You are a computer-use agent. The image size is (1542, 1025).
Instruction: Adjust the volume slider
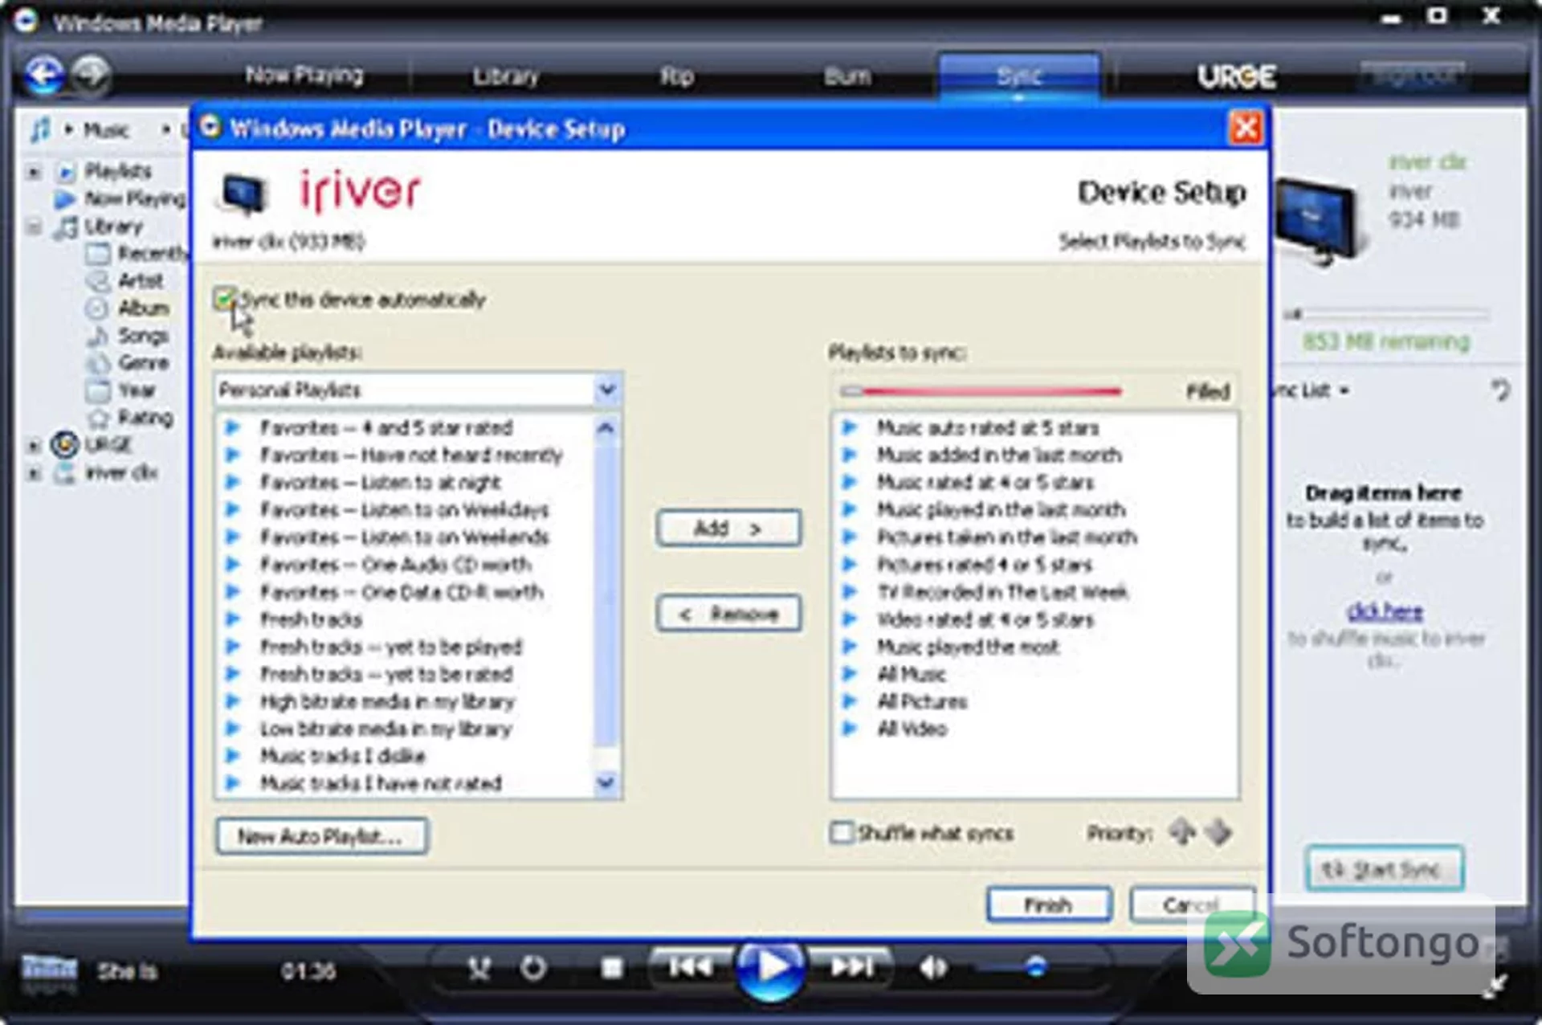click(1034, 967)
